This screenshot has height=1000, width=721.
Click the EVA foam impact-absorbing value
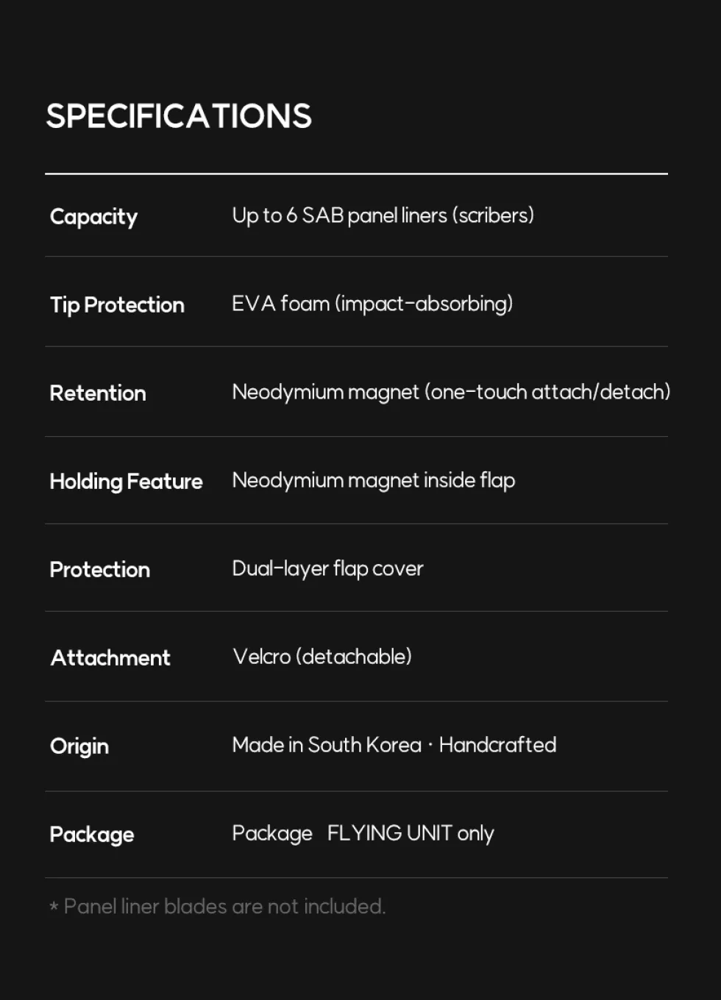[x=372, y=304]
